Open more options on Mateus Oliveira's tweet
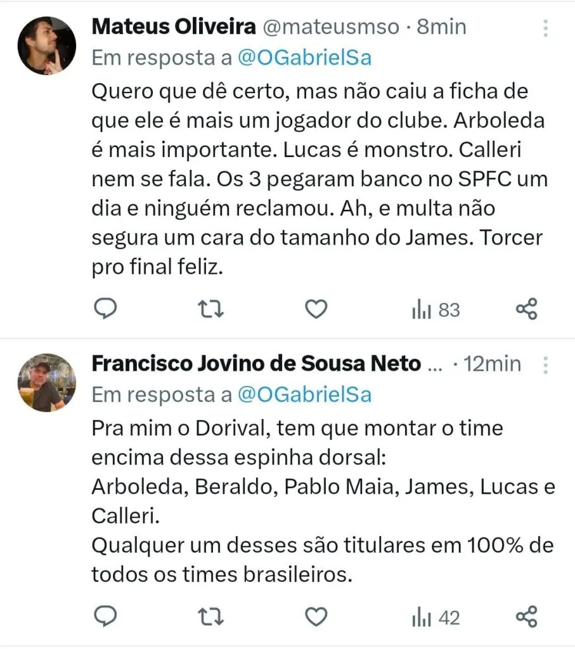 [546, 28]
